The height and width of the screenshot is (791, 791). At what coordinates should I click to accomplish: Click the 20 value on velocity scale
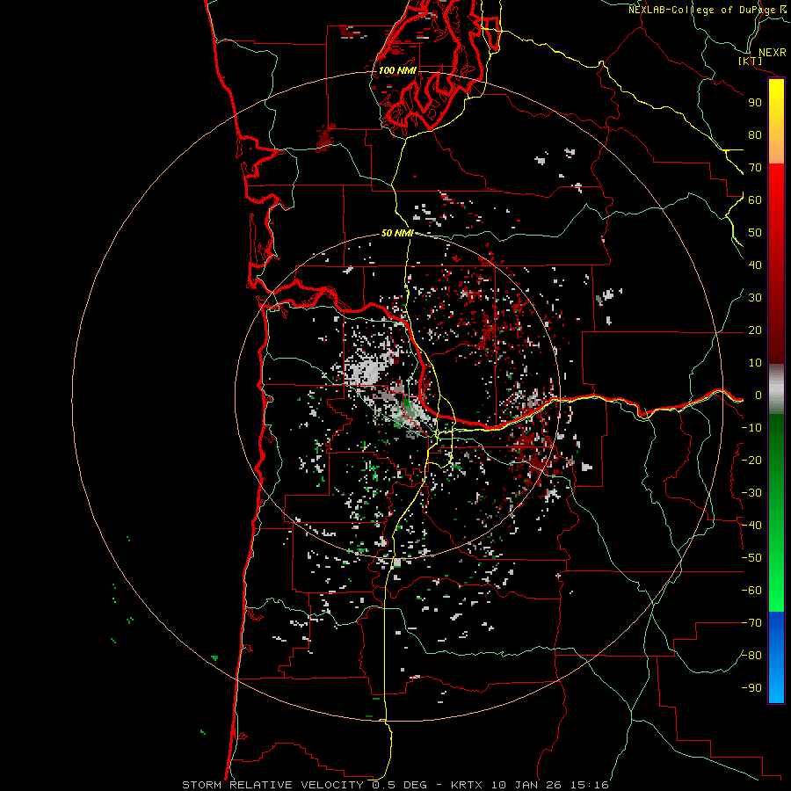pos(755,330)
